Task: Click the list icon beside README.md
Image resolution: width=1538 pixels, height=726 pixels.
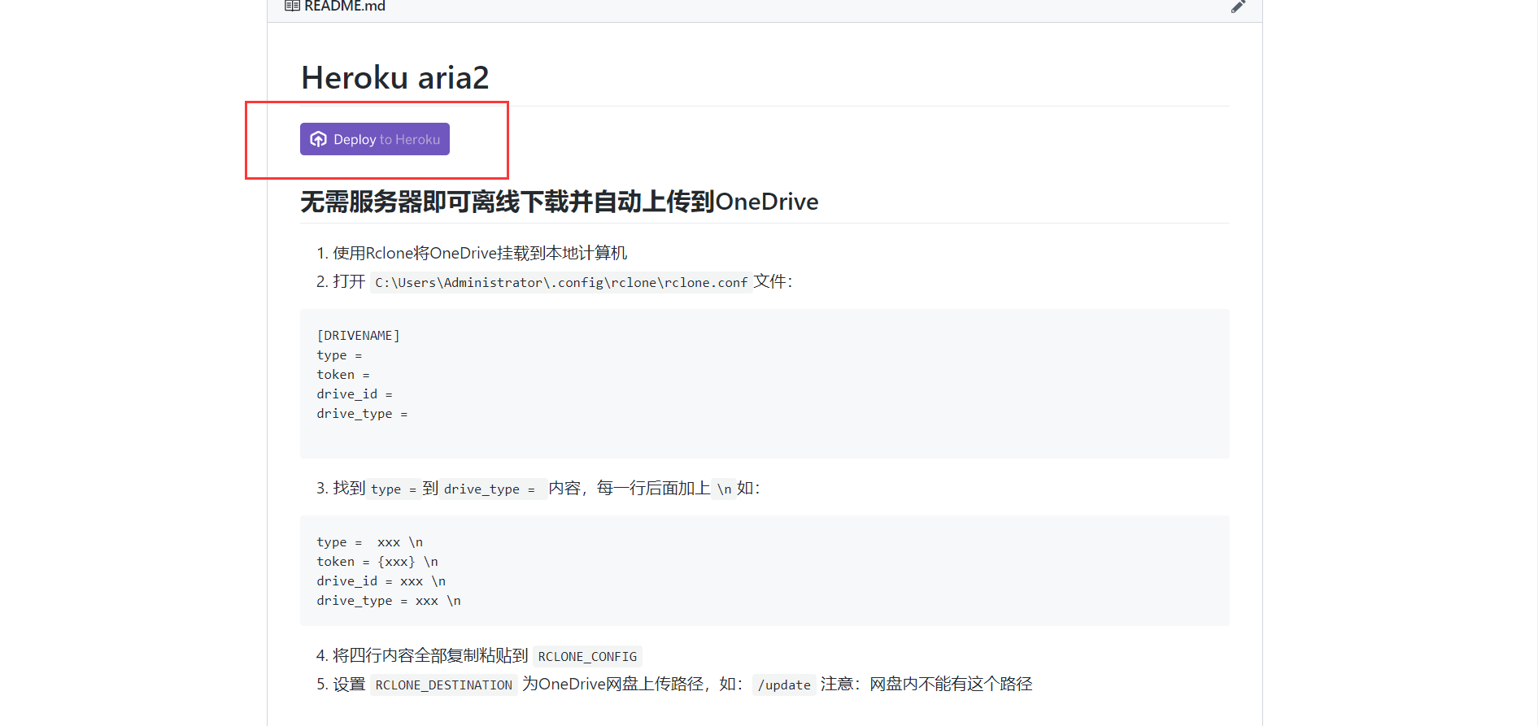Action: [292, 7]
